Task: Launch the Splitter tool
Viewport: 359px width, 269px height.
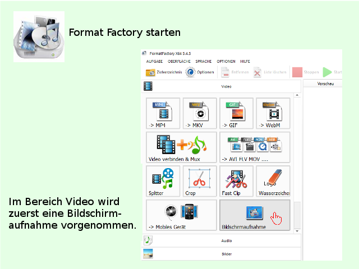Action: coord(163,181)
